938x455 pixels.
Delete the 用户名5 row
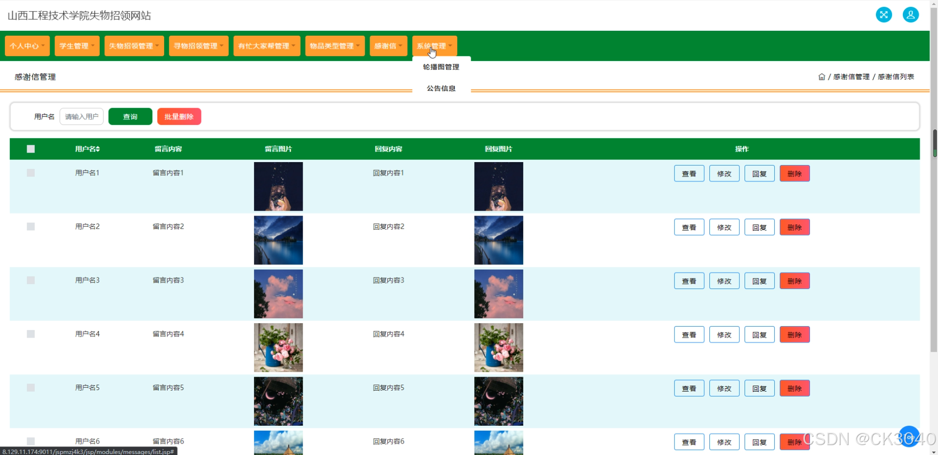(795, 388)
